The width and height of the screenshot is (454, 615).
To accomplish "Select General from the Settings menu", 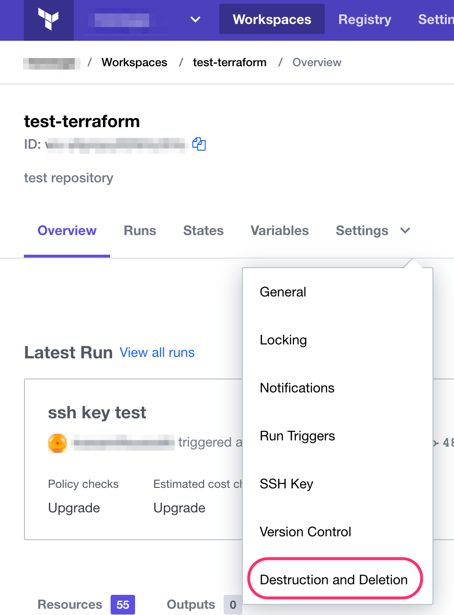I will click(338, 292).
